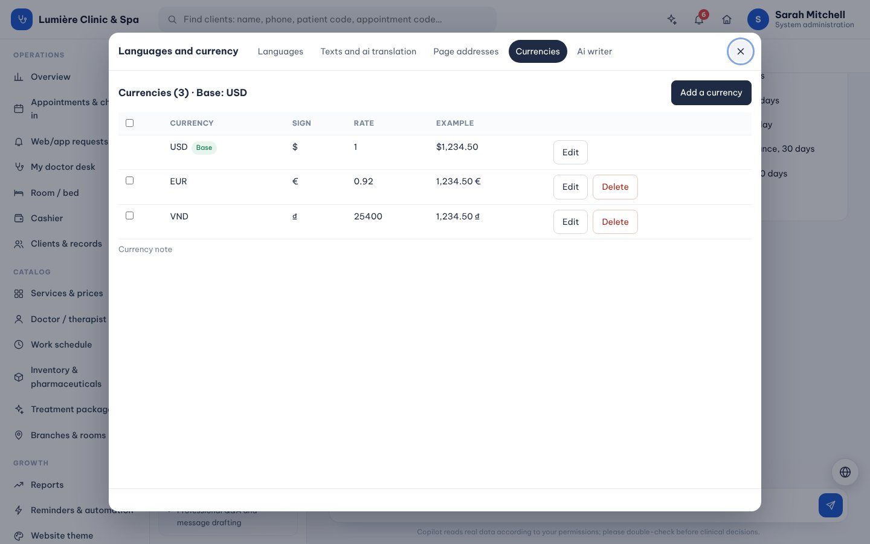This screenshot has height=544, width=870.
Task: Focus the Find clients search field
Action: point(327,19)
